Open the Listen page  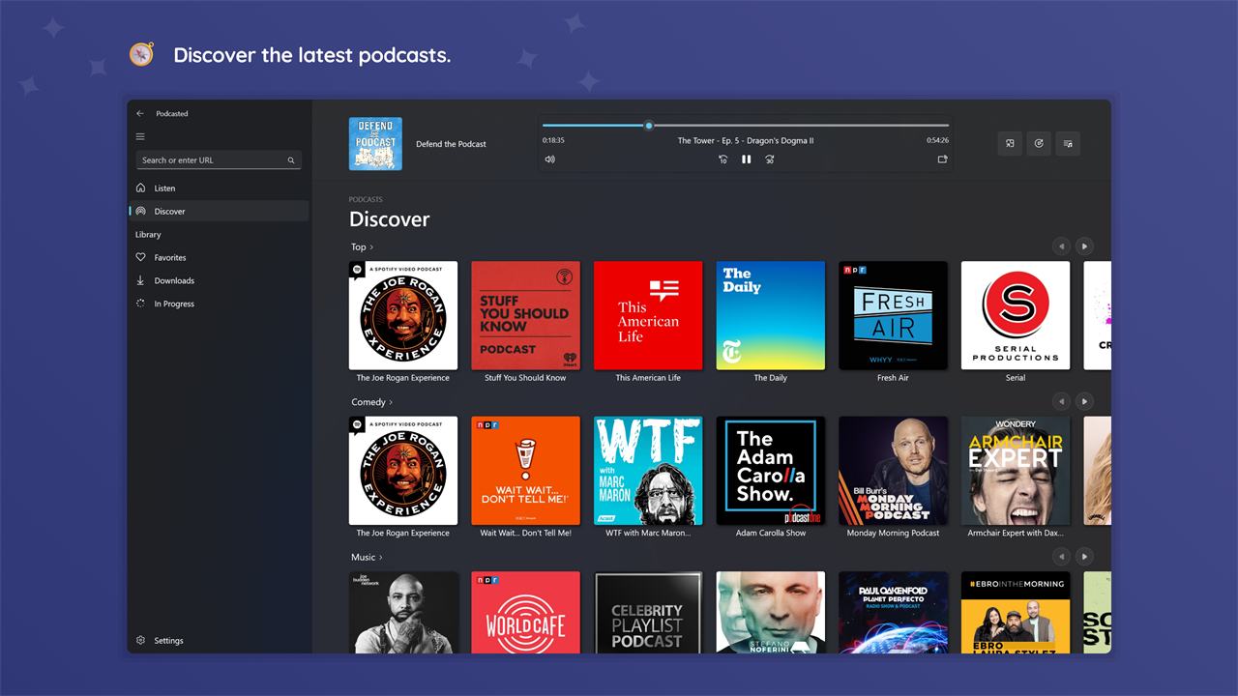219,188
